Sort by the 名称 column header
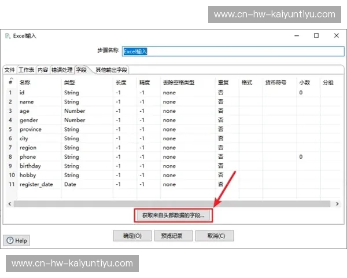This screenshot has width=347, height=278. click(25, 83)
